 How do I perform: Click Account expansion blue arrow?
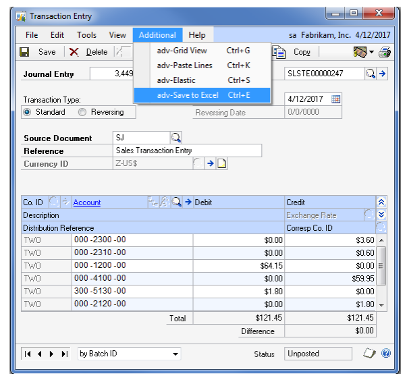tap(188, 202)
